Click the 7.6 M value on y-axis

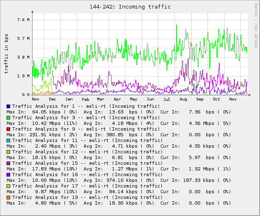tap(23, 20)
